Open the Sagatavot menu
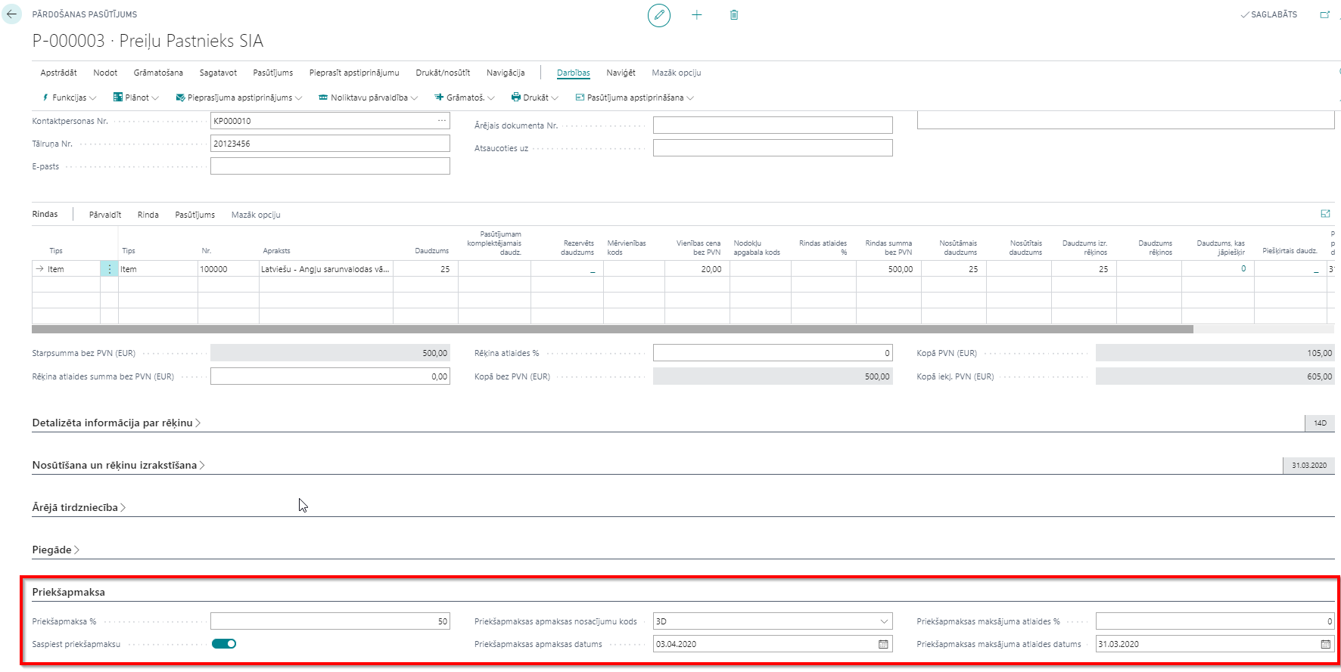The width and height of the screenshot is (1341, 672). point(218,73)
